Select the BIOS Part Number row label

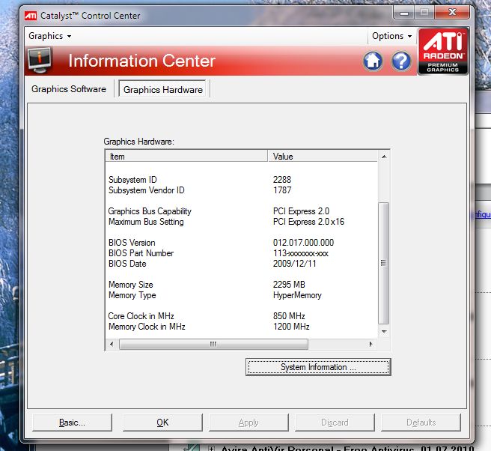tap(141, 253)
